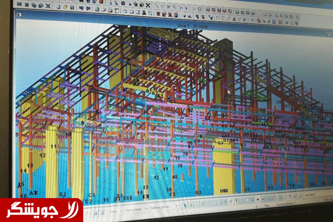Screen dimensions: 333x222
Task: Click the Save floppy disk icon
Action: (x=72, y=7)
